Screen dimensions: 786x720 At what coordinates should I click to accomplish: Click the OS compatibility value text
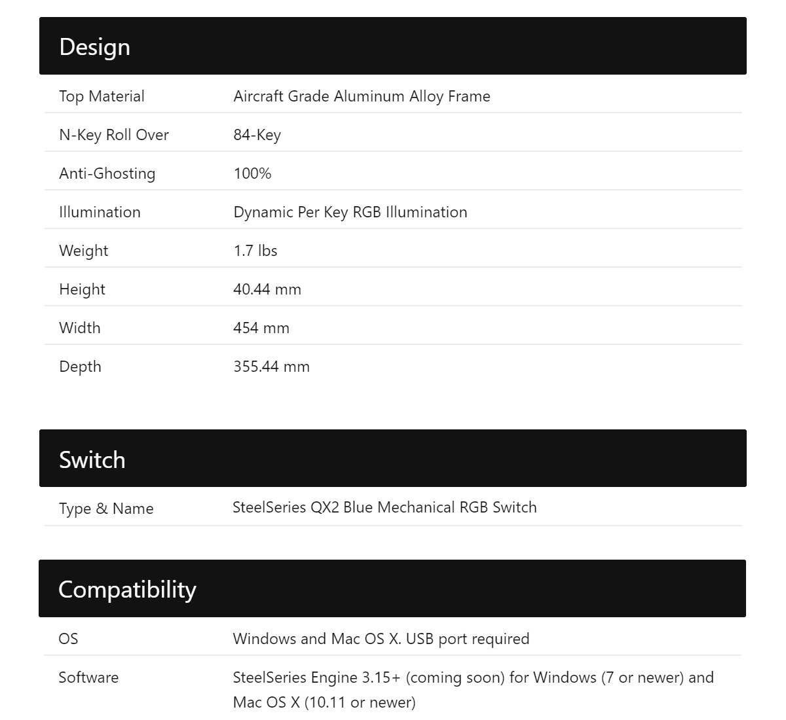point(381,639)
